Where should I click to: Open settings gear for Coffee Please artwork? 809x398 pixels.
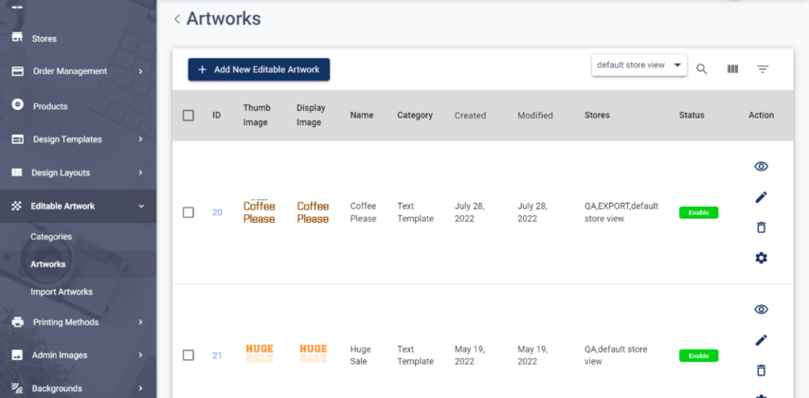click(761, 258)
